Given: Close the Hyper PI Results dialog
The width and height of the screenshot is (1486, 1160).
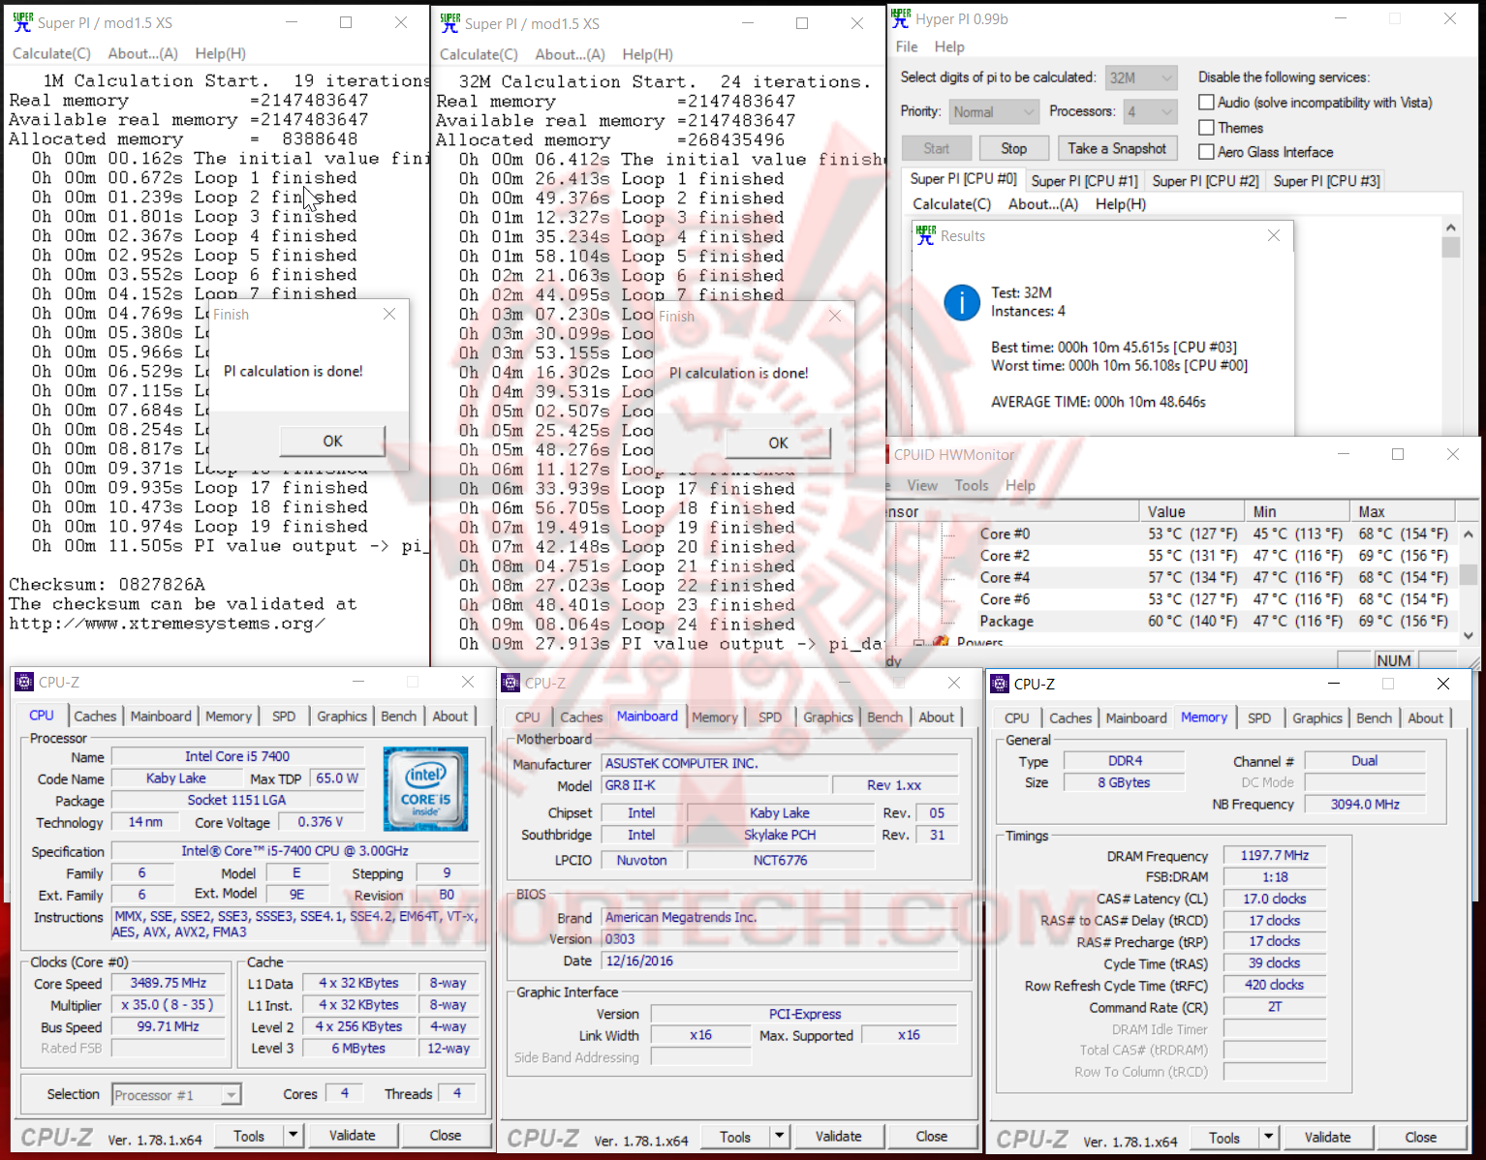Looking at the screenshot, I should click(x=1274, y=235).
